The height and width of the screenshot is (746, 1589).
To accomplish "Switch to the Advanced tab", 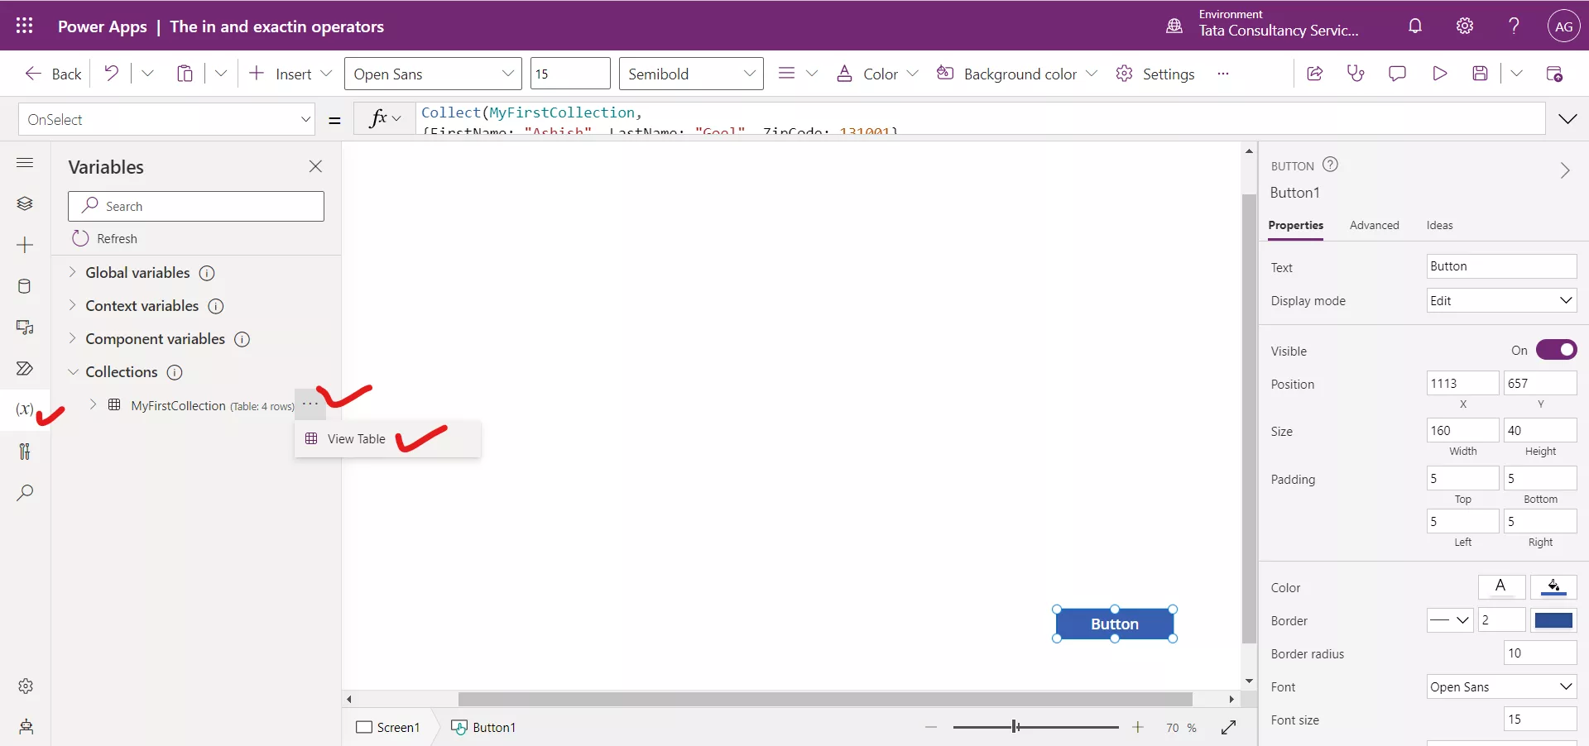I will click(x=1374, y=225).
